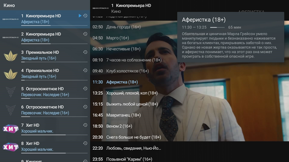Pick День города (16+) from the schedule

tap(123, 27)
